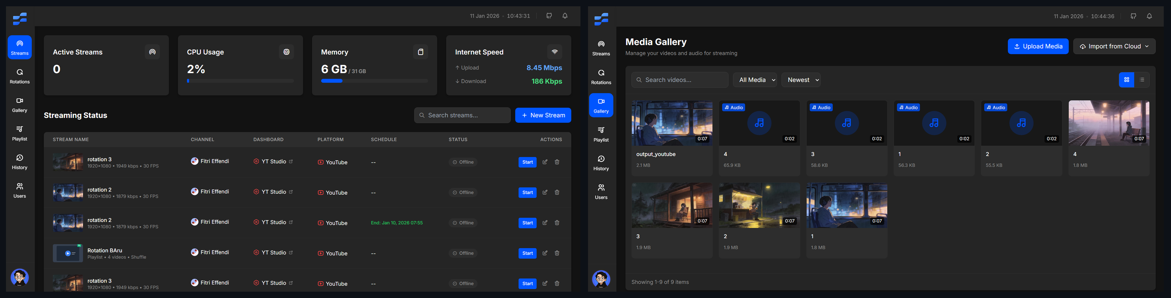1171x298 pixels.
Task: Click the broadcast icon on Active Streams card
Action: [152, 52]
